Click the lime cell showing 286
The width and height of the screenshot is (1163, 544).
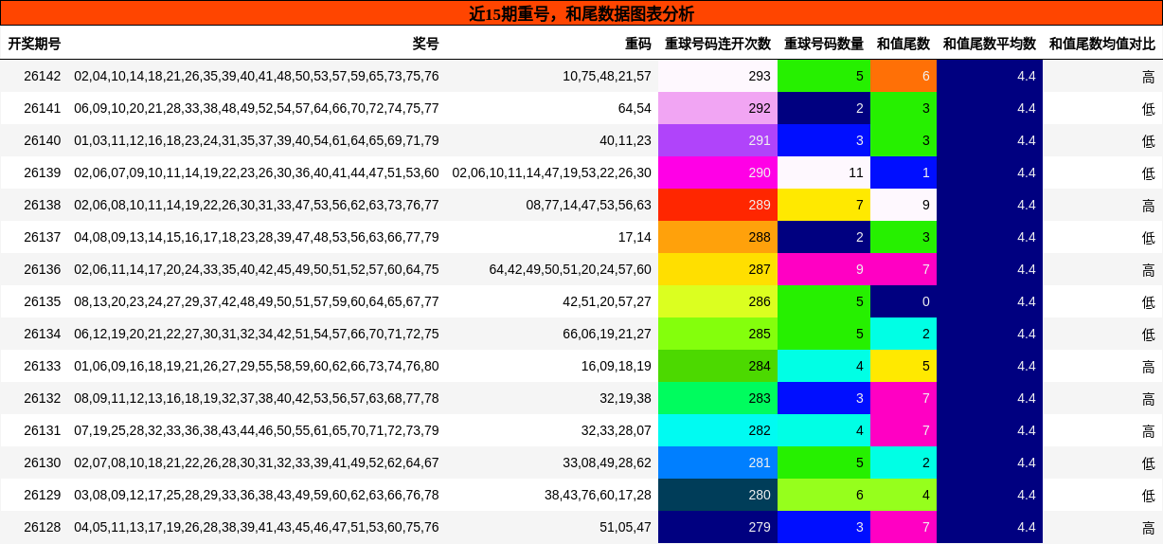coord(718,301)
